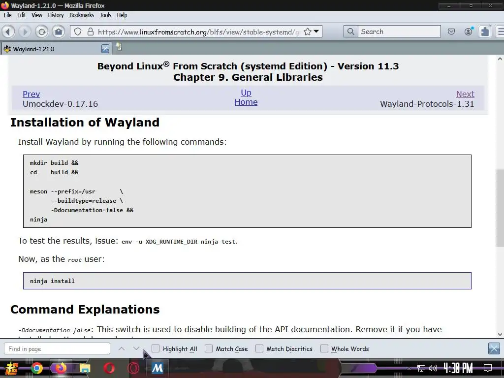Bookmark this page with the star
Screen dimensions: 504x378
tap(308, 31)
